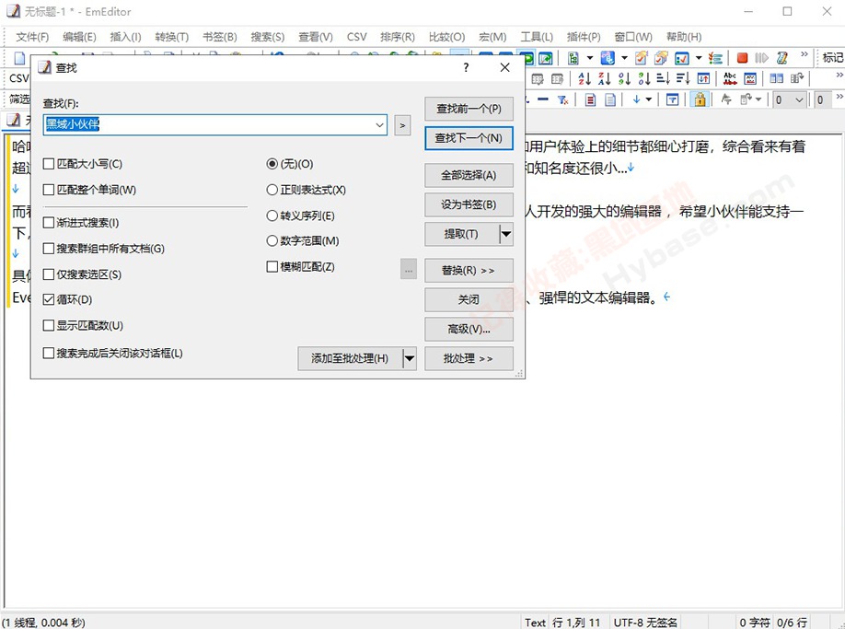Toggle the yellow lock icon
Image resolution: width=845 pixels, height=629 pixels.
coord(700,99)
